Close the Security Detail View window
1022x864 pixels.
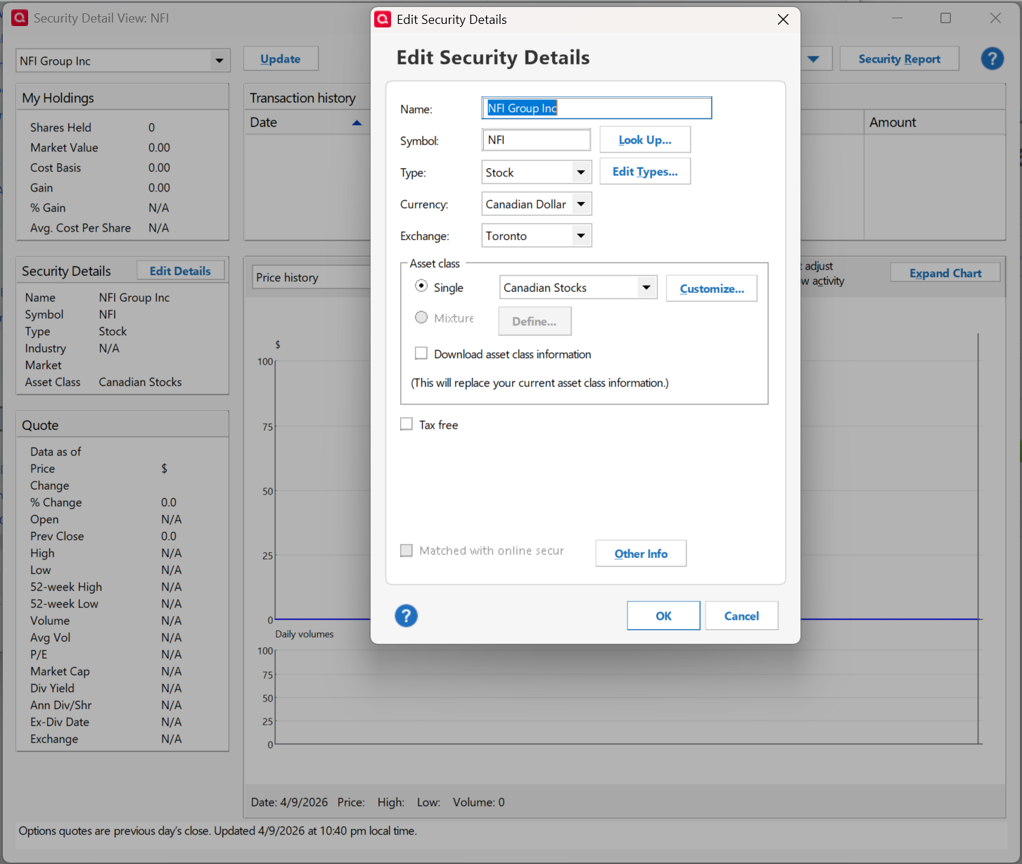click(x=995, y=18)
